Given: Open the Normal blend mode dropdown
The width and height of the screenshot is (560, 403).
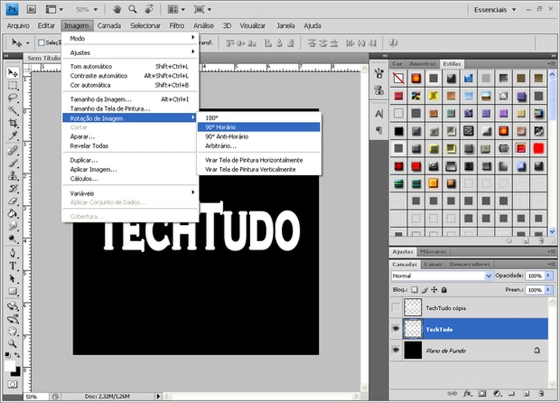Looking at the screenshot, I should (442, 275).
